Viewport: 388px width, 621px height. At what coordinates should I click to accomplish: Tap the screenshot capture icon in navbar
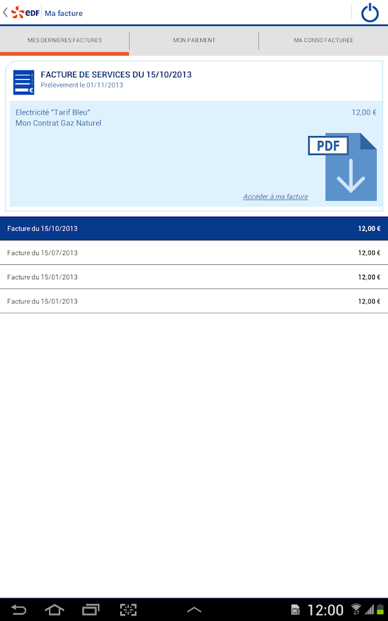pos(128,609)
